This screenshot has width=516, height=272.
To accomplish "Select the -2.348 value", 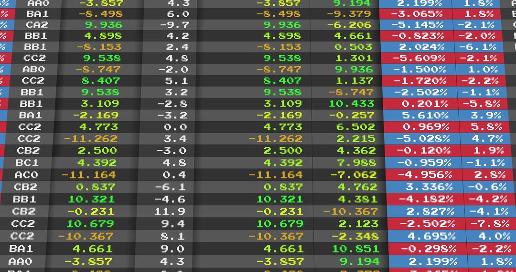I will coord(355,237).
